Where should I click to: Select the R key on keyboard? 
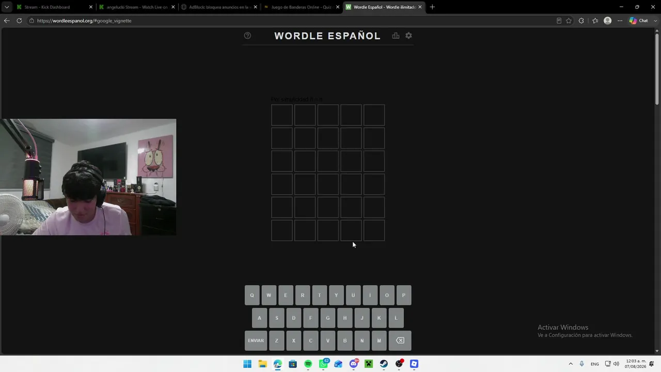point(303,296)
